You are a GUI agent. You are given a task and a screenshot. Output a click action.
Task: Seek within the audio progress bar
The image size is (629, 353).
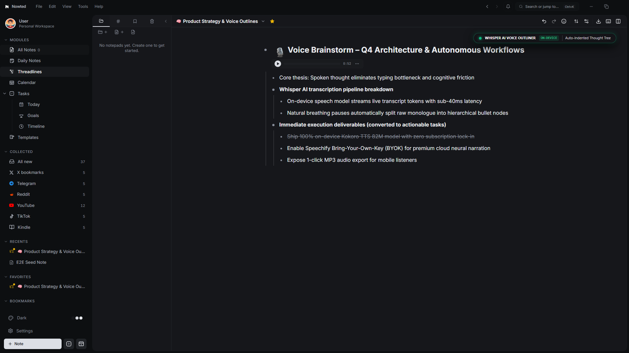312,64
